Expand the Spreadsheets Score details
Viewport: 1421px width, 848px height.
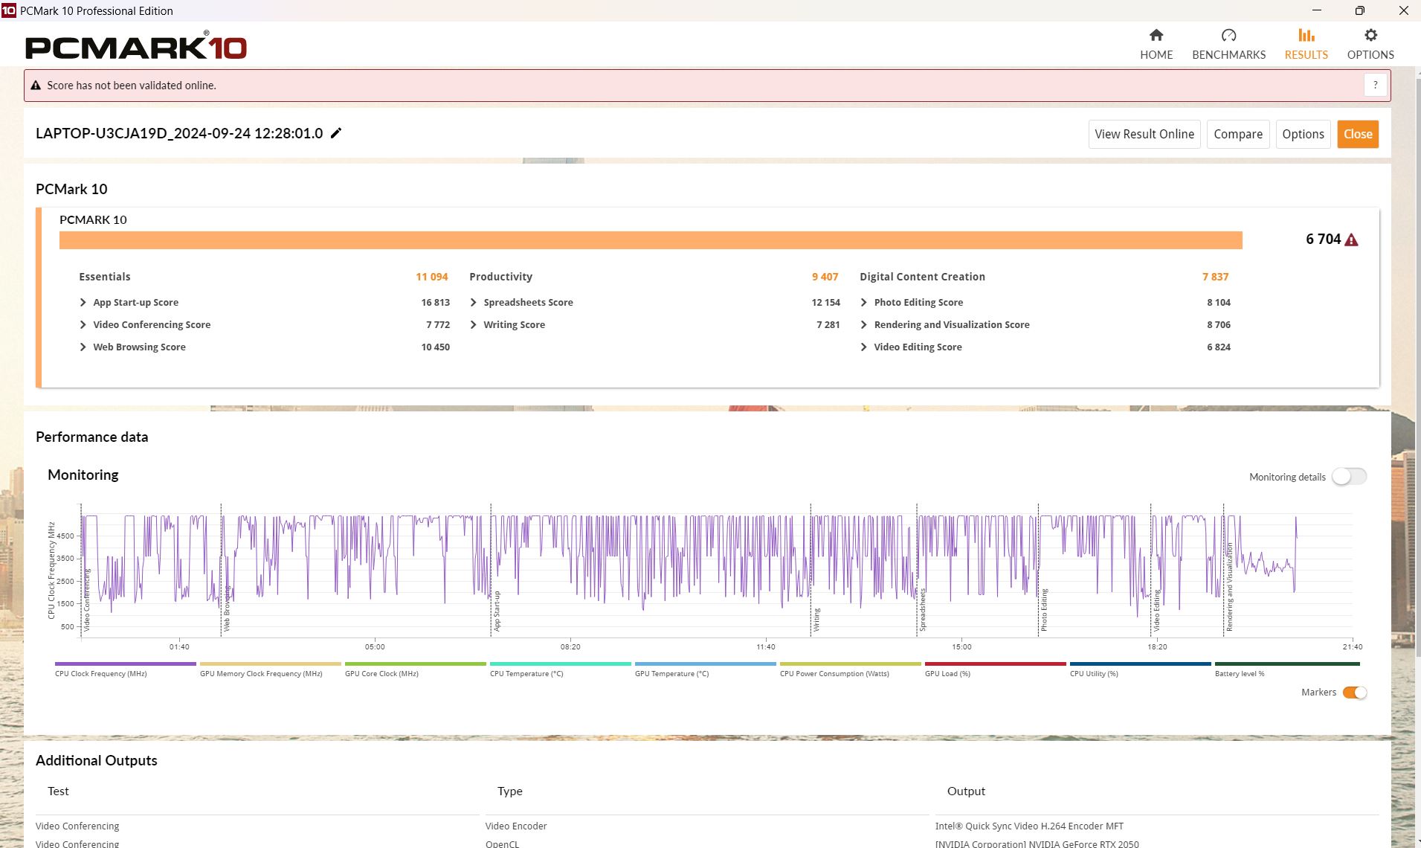[474, 303]
